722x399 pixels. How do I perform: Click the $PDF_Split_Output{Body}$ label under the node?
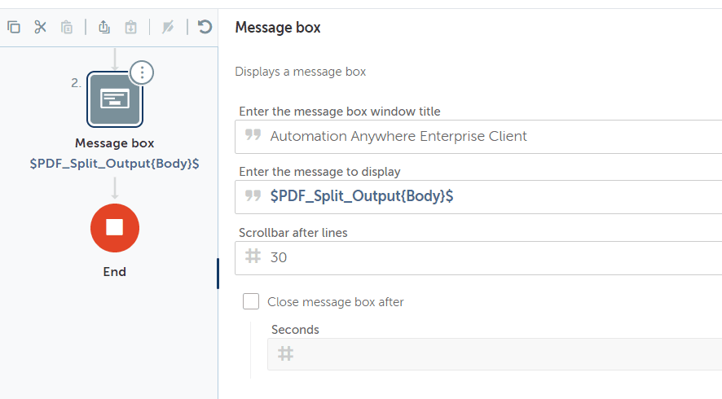(114, 163)
